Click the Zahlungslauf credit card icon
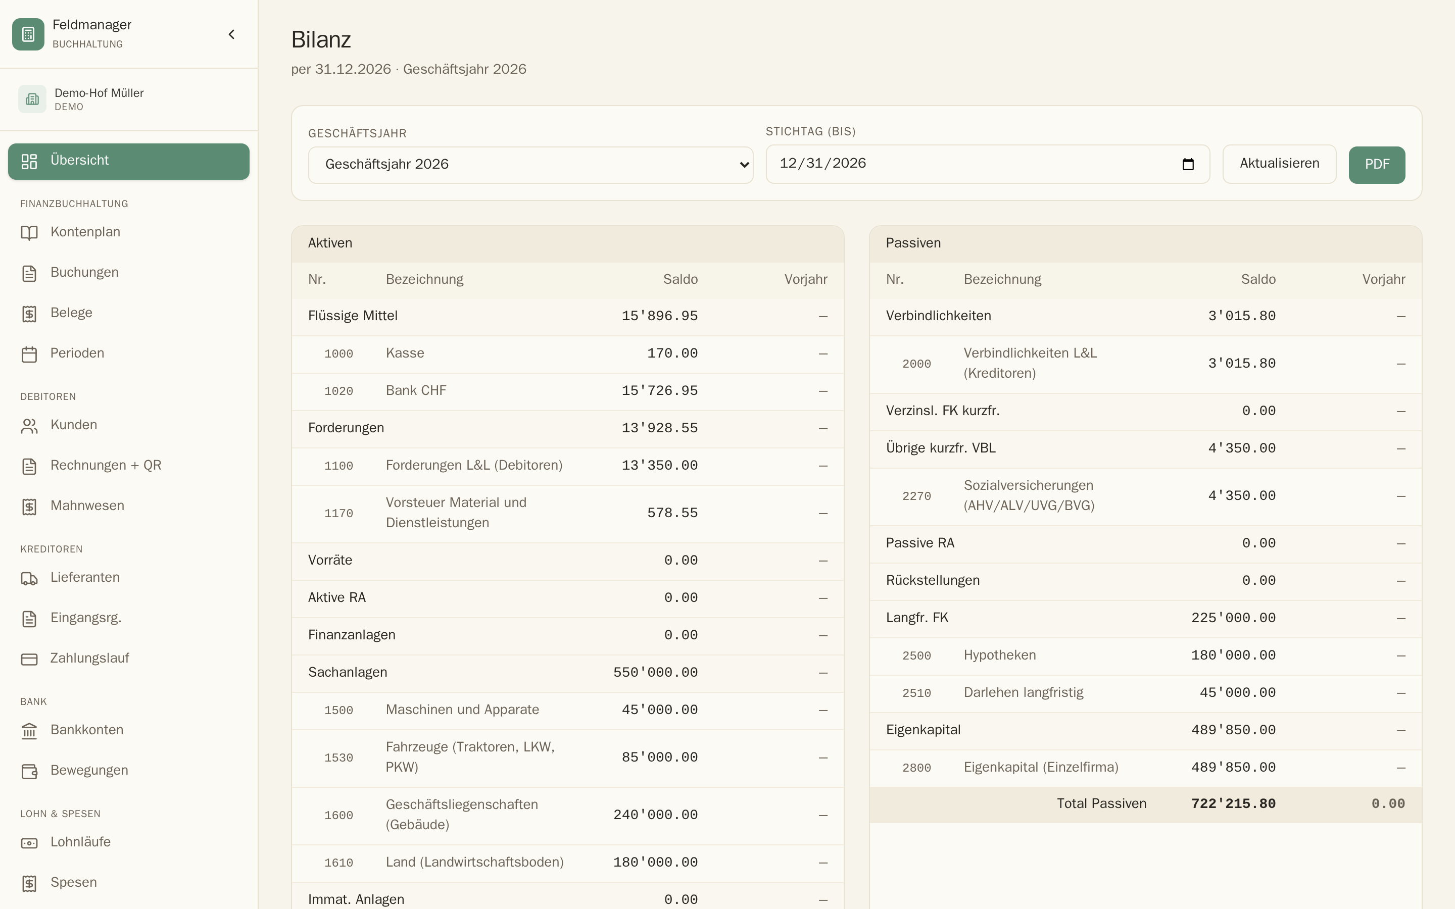This screenshot has height=909, width=1455. coord(29,659)
